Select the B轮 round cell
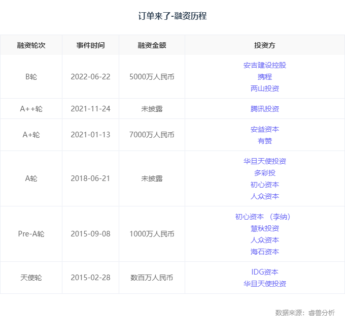The width and height of the screenshot is (345, 331). pos(31,77)
